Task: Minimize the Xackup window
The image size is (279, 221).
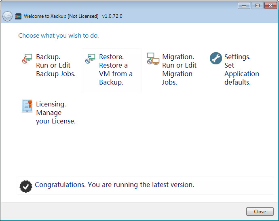Action: 243,6
